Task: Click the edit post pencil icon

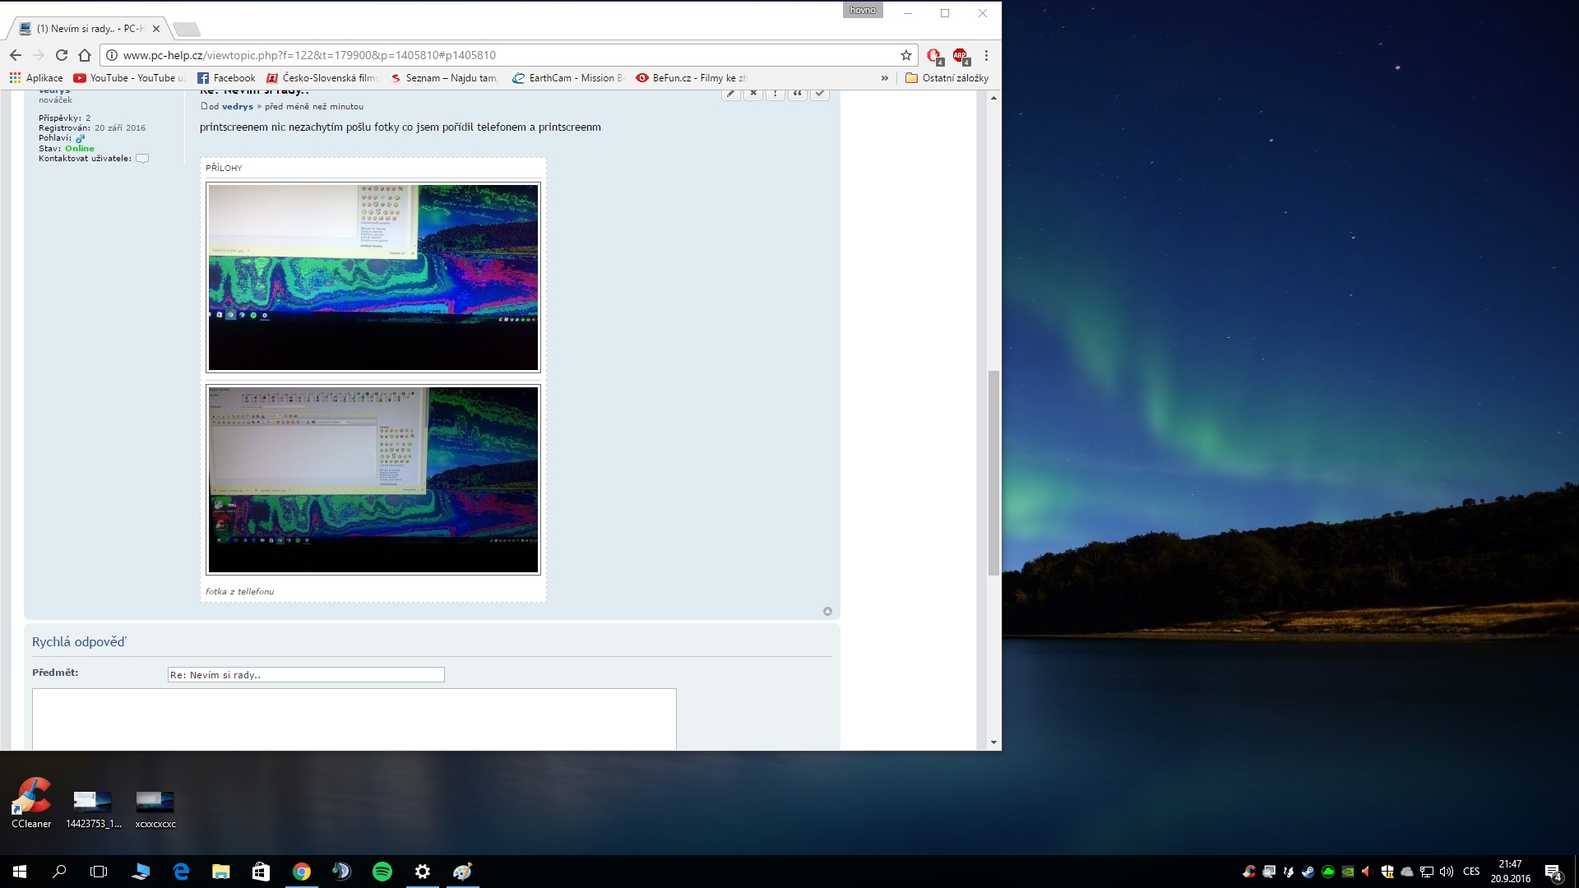Action: [x=730, y=94]
